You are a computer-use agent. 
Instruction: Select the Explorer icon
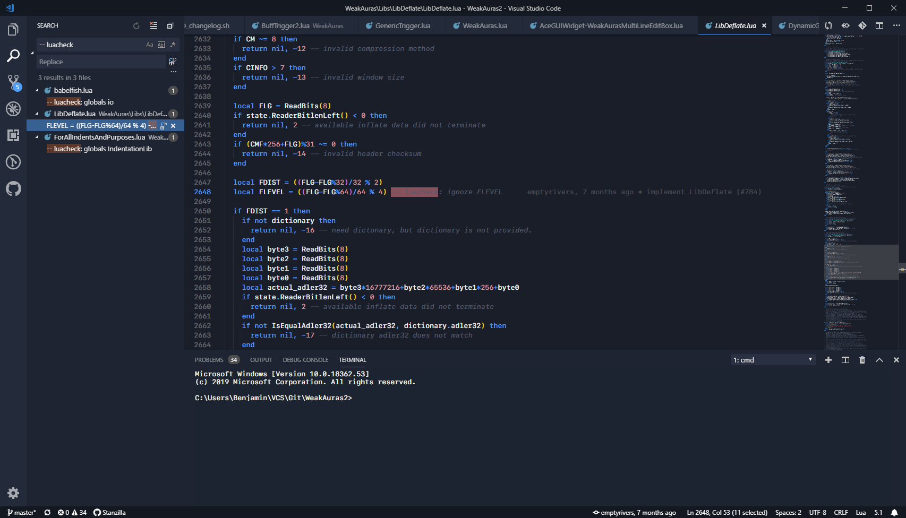click(x=13, y=30)
